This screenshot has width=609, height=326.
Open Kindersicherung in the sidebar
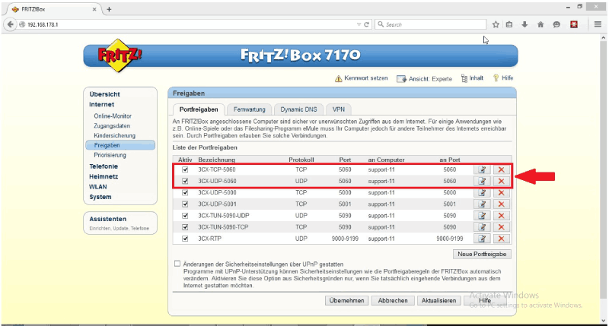coord(115,135)
